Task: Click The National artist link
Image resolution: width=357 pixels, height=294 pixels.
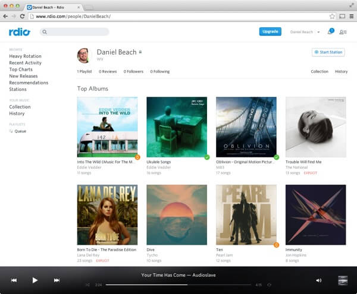Action: (x=296, y=167)
